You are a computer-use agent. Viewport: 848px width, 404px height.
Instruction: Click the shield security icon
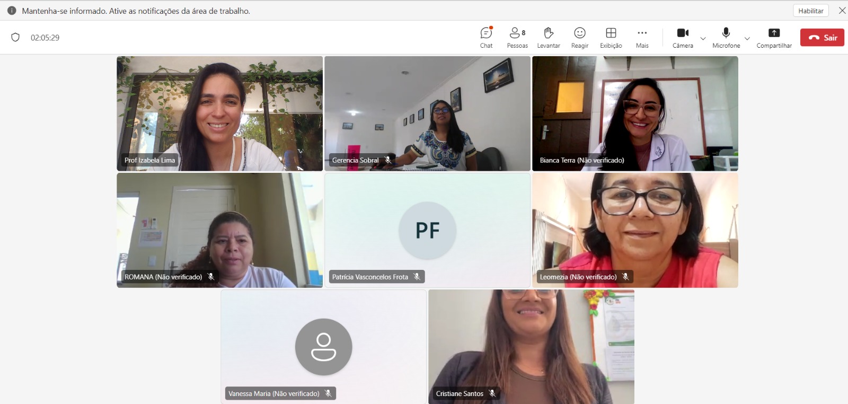(x=15, y=37)
